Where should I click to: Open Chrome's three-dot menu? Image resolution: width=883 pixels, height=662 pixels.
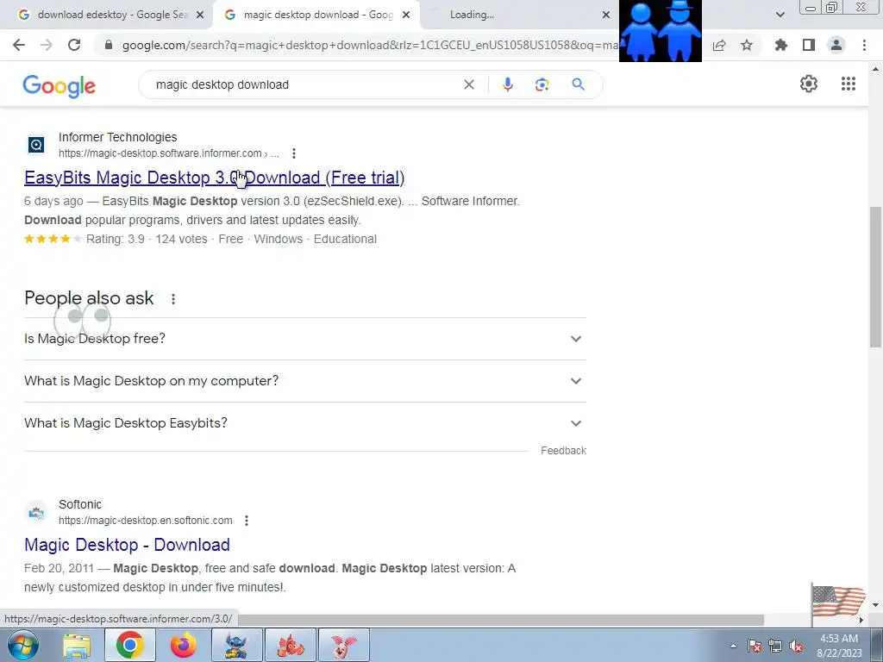(x=864, y=45)
